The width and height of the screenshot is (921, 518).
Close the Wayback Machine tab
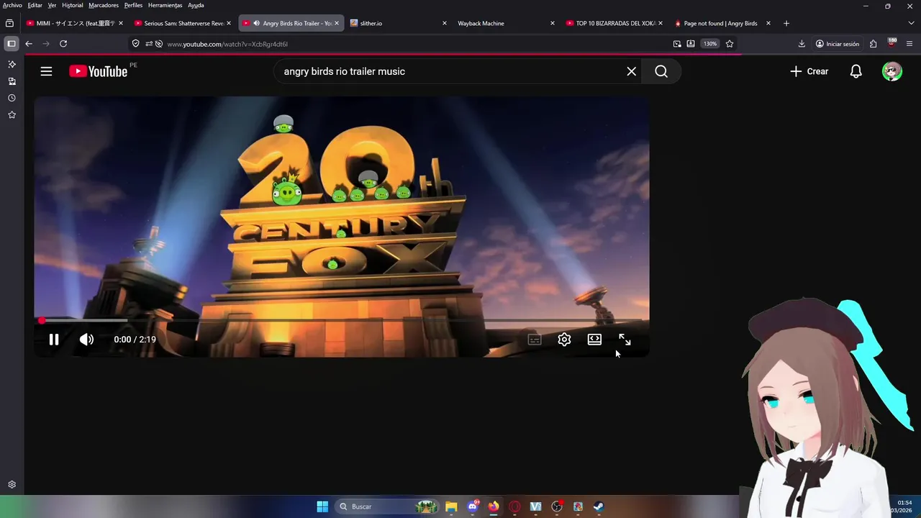coord(552,23)
